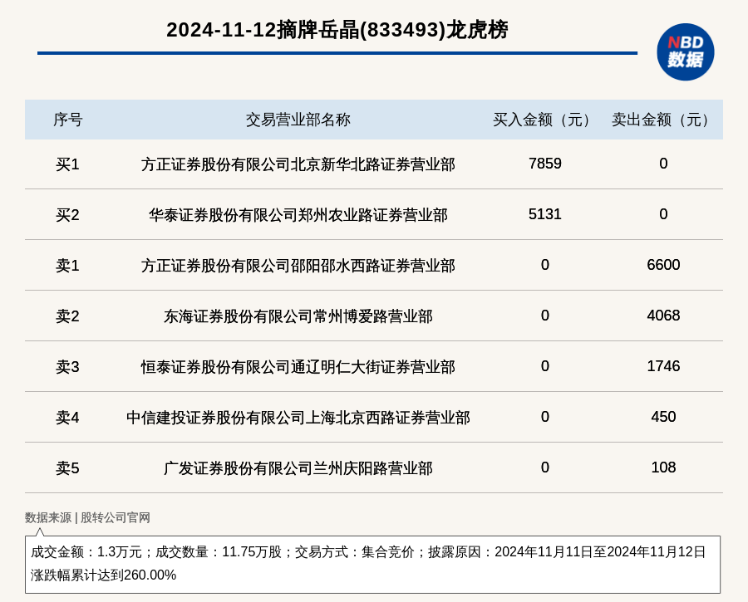Viewport: 748px width, 602px height.
Task: Click the 卖出金额（元） column header
Action: click(x=663, y=120)
